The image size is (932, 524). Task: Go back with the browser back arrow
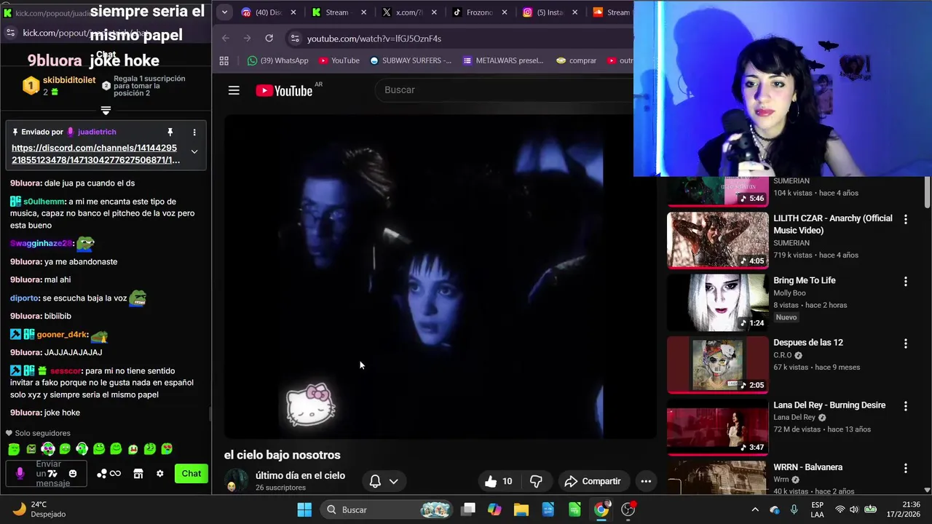[x=226, y=38]
